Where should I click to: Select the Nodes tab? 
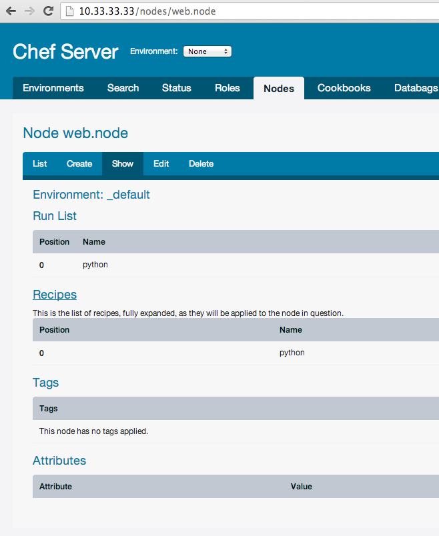[x=279, y=88]
